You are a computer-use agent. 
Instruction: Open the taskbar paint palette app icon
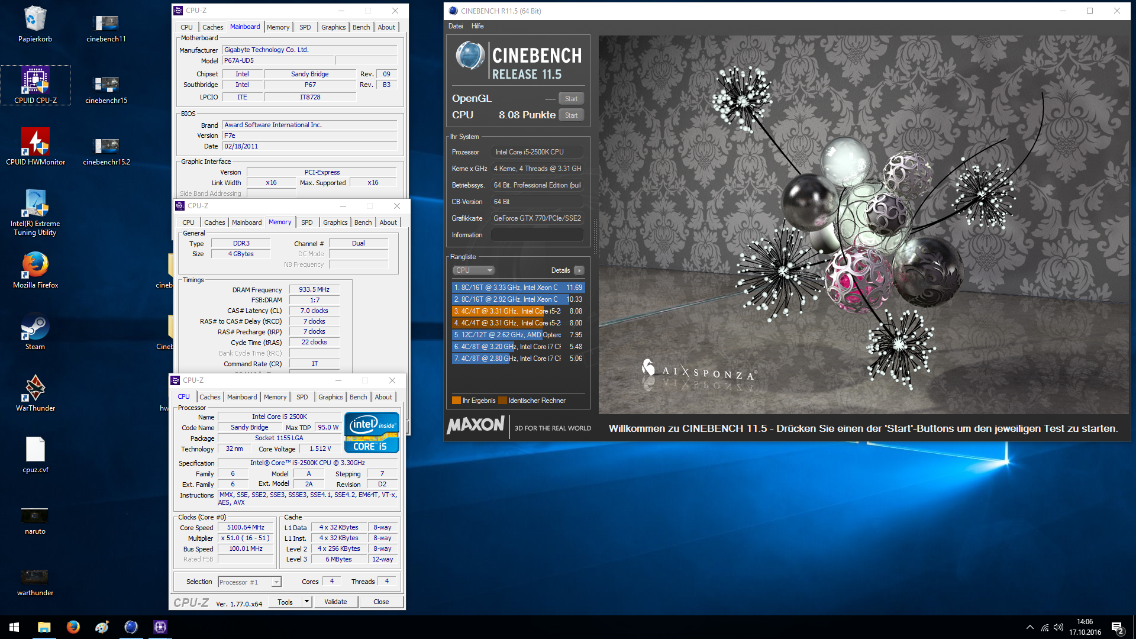tap(102, 627)
